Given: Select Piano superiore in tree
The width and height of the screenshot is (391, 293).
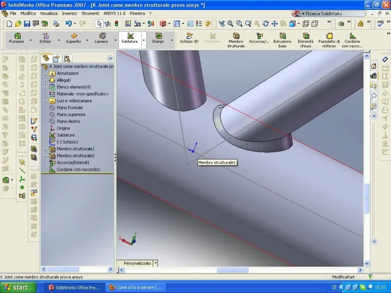Looking at the screenshot, I should (x=71, y=114).
